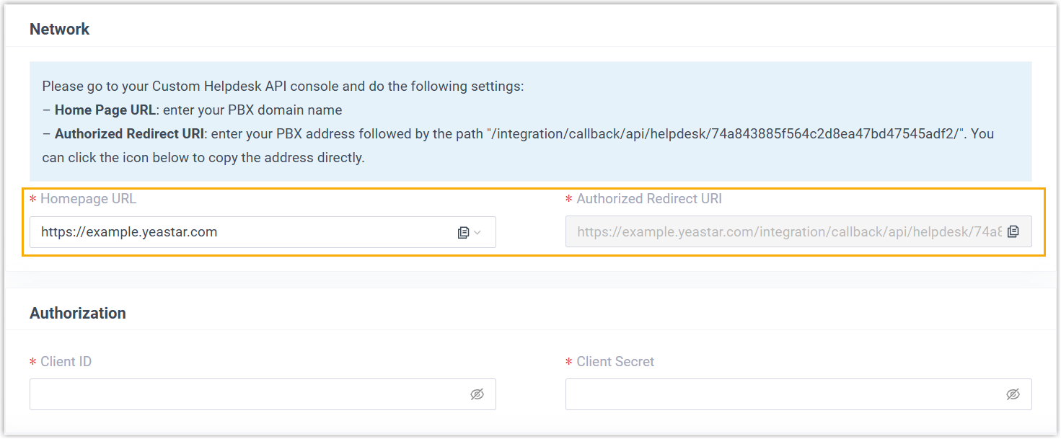Click the bold "Home Page URL" instruction text
The width and height of the screenshot is (1061, 439).
tap(105, 110)
